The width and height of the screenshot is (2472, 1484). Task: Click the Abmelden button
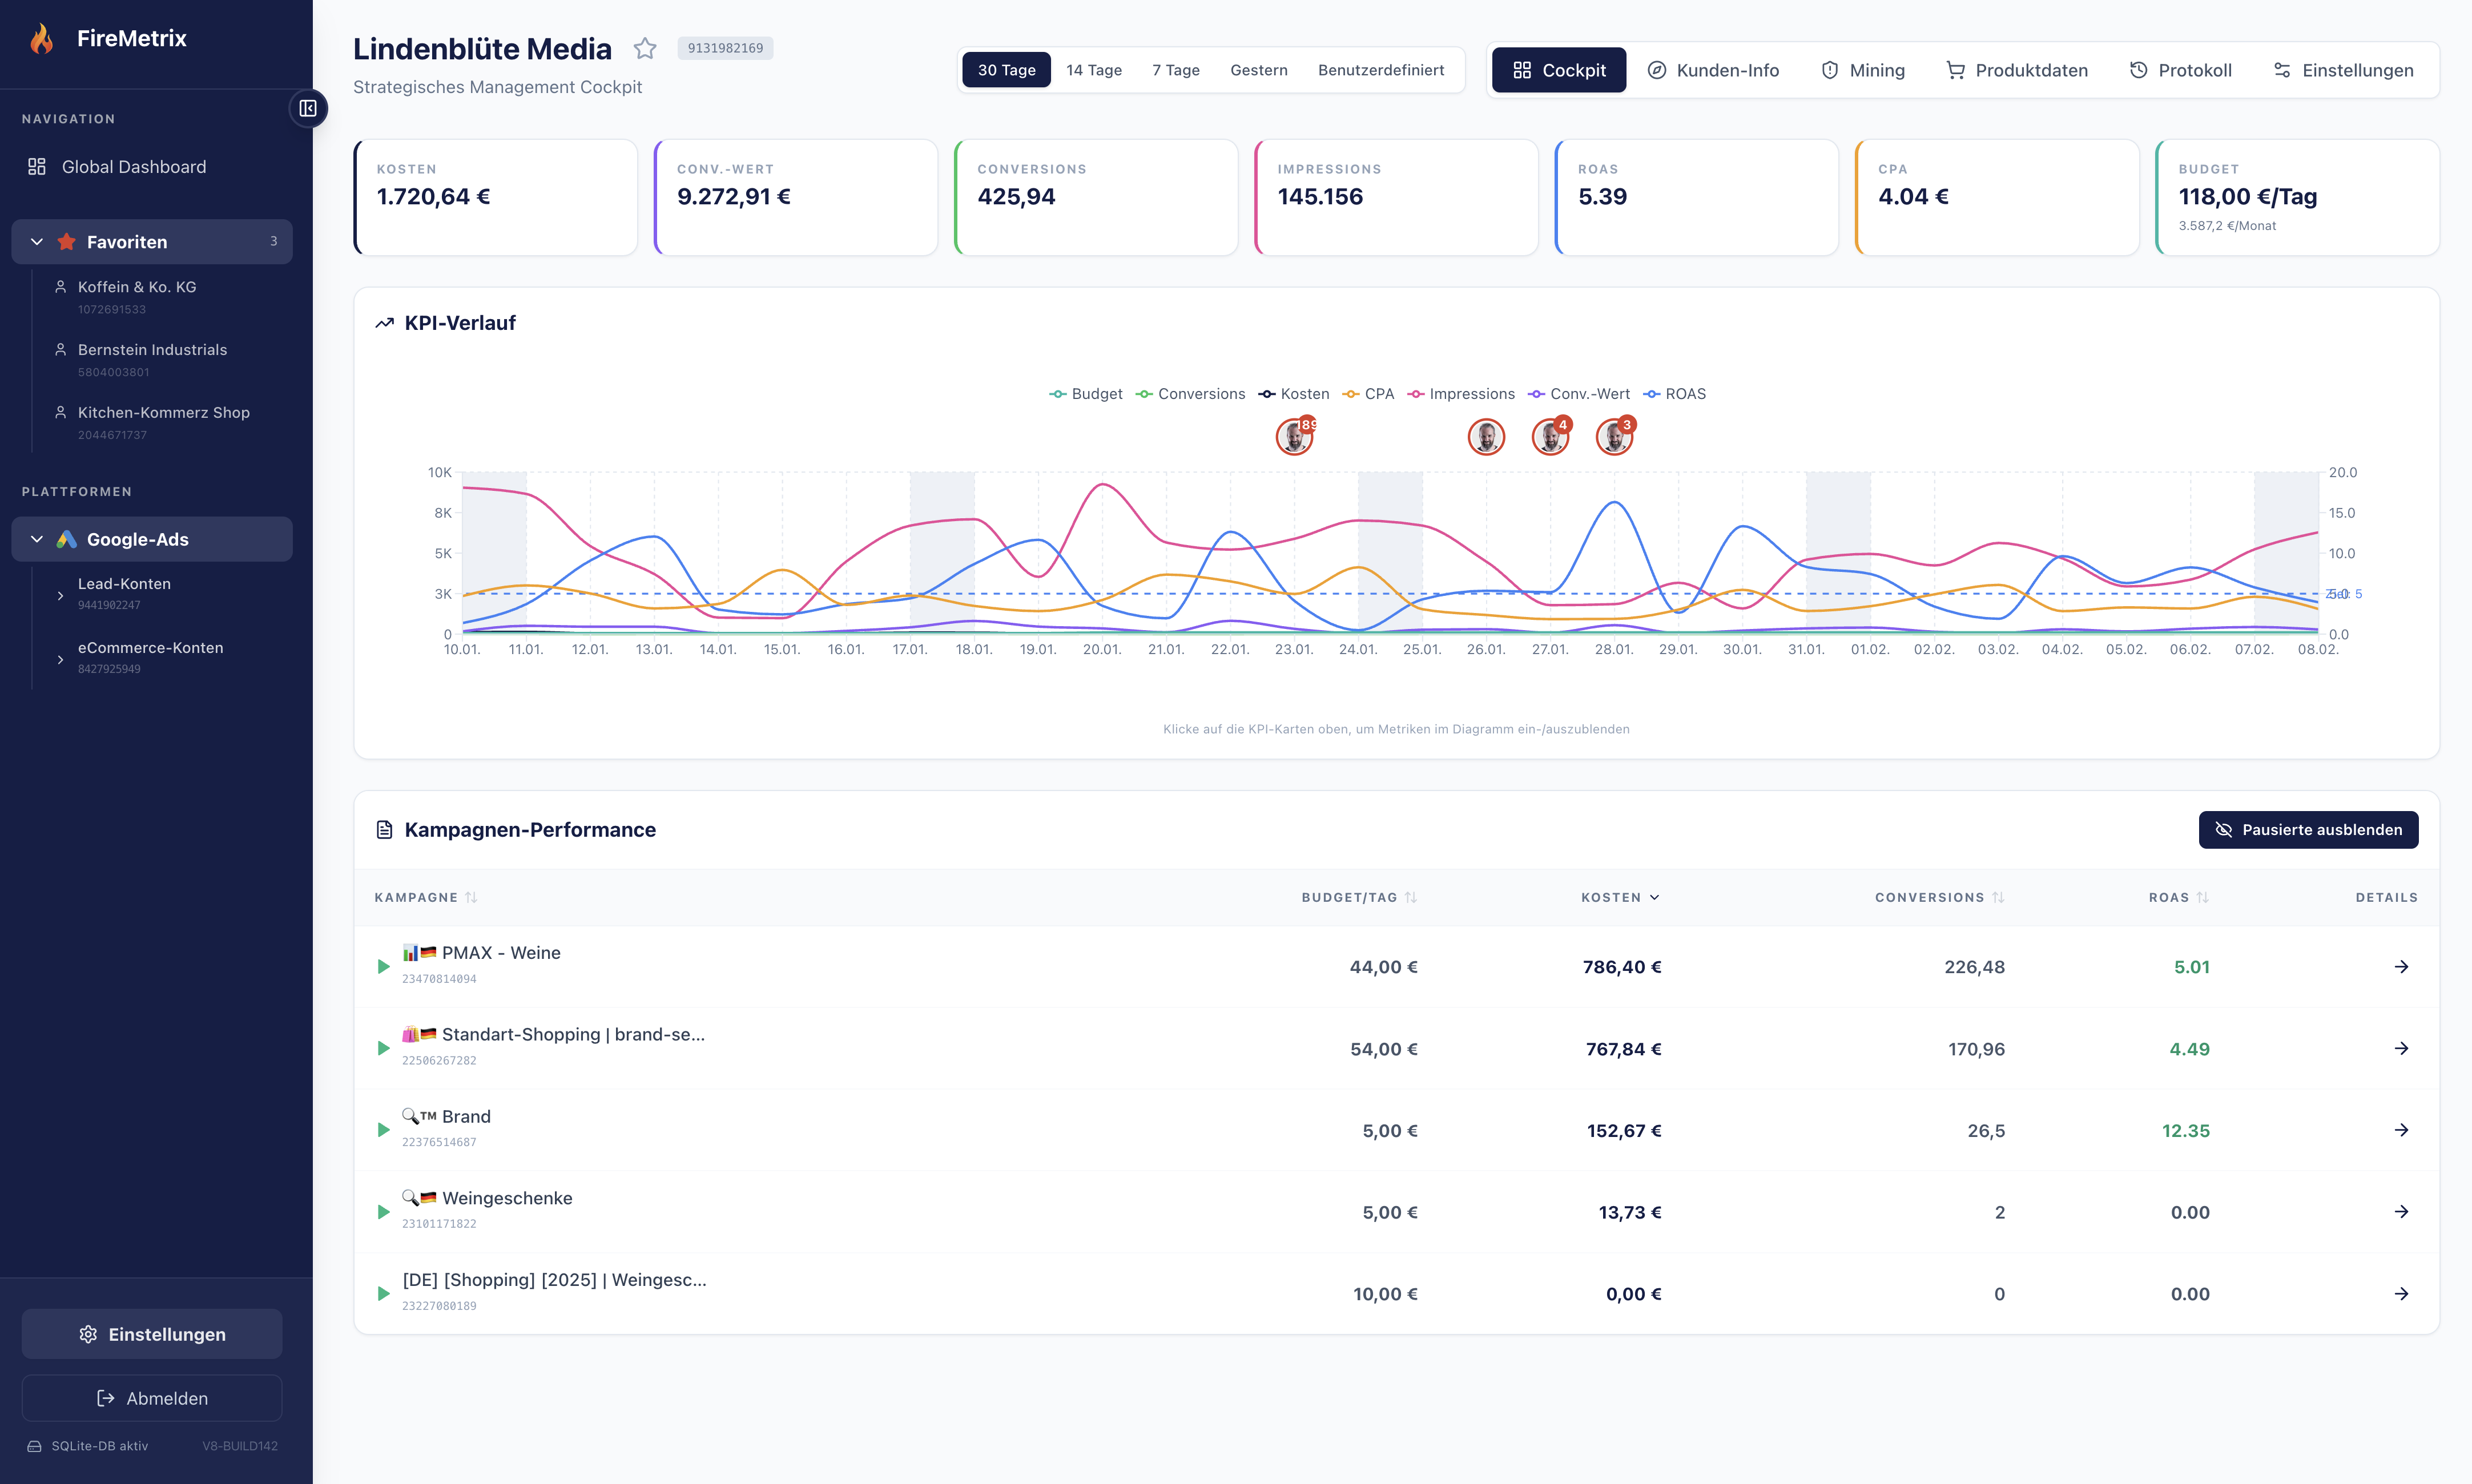152,1398
